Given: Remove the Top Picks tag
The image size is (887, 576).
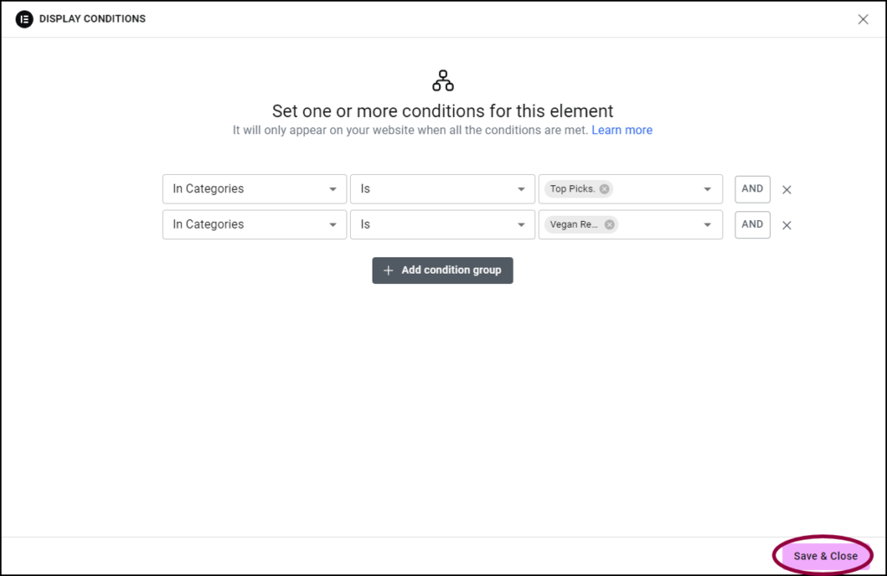Looking at the screenshot, I should point(604,188).
